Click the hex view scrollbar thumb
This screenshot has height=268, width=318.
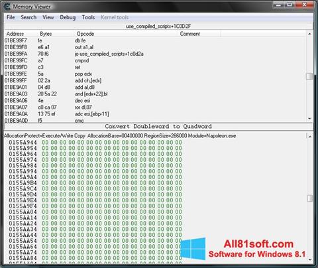point(310,198)
